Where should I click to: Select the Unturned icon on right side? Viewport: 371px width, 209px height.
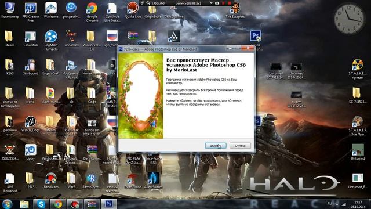click(358, 152)
